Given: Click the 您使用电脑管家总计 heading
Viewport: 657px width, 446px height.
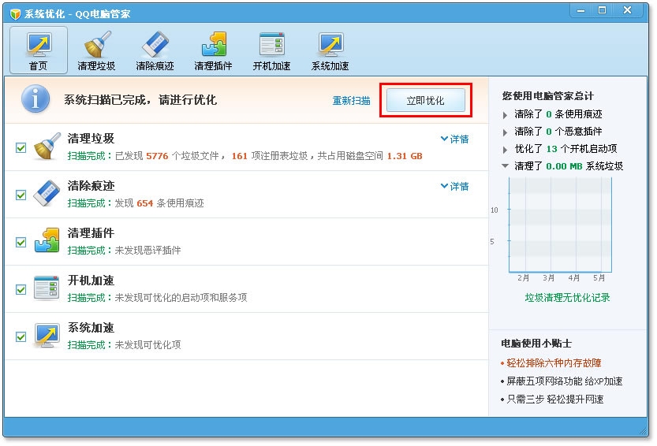Looking at the screenshot, I should (547, 96).
